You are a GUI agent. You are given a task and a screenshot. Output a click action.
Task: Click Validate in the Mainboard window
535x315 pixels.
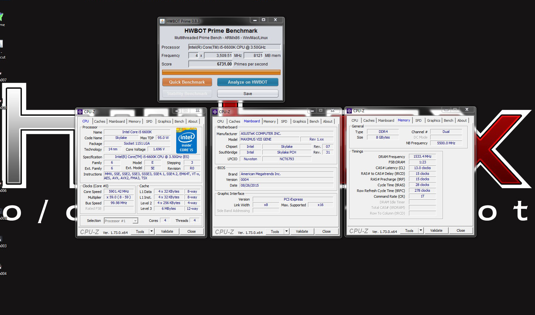tap(302, 231)
